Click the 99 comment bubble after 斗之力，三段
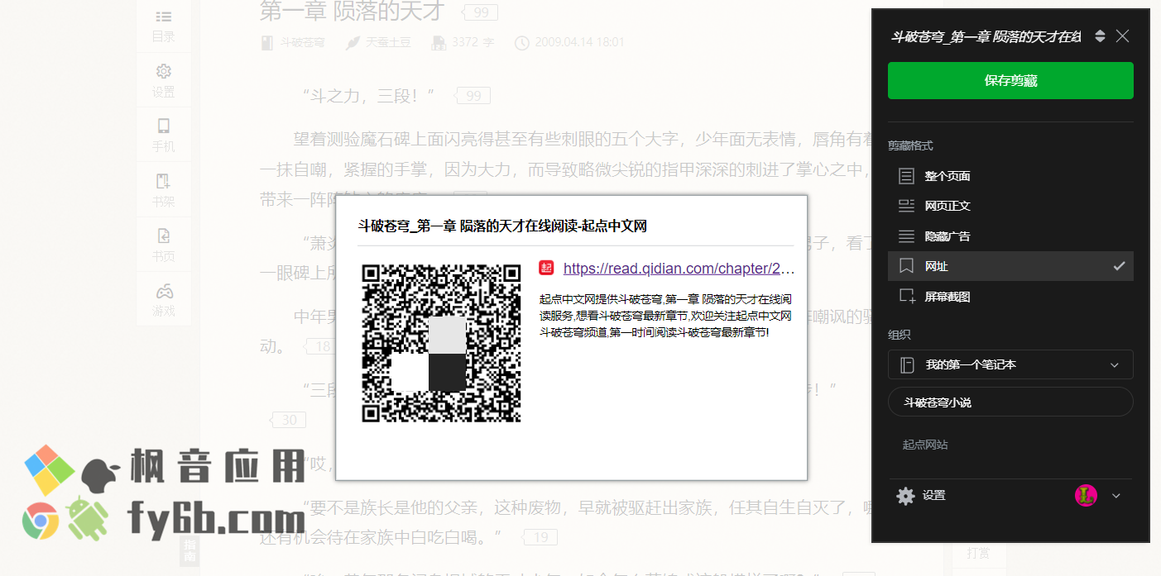 pyautogui.click(x=472, y=96)
